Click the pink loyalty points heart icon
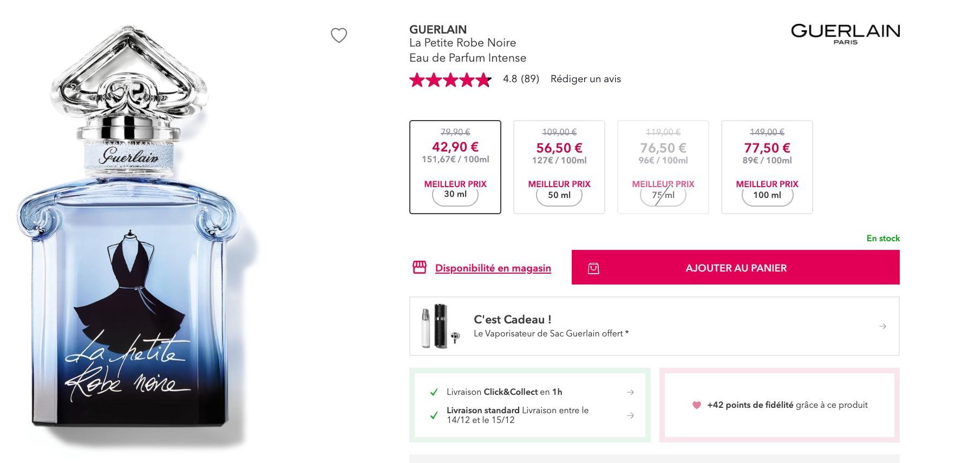The image size is (955, 463). click(697, 405)
